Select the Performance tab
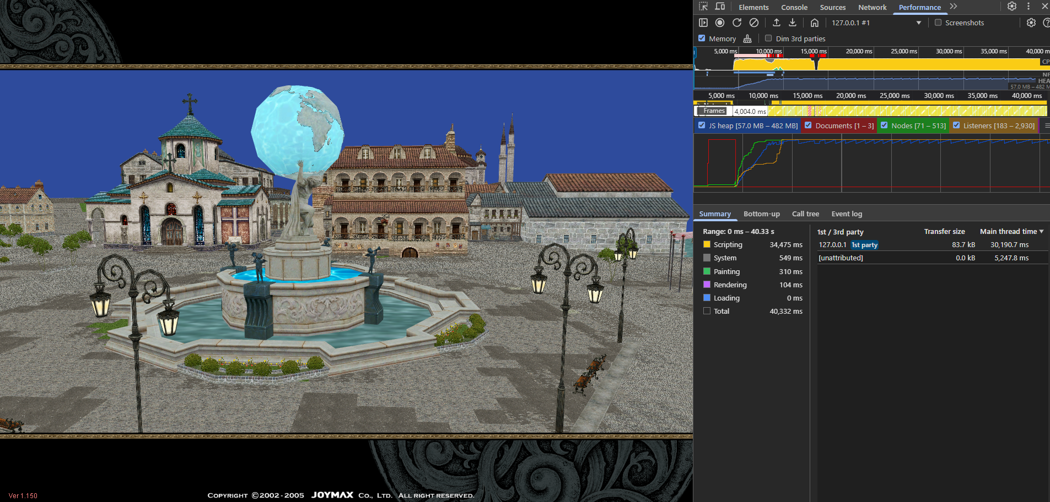Screen dimensions: 1050x502 coord(920,7)
